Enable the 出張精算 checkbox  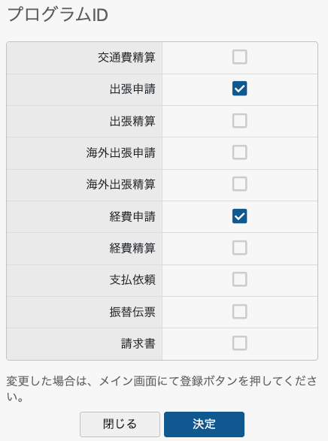(x=239, y=121)
